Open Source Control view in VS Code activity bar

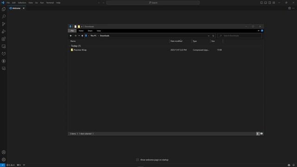(x=4, y=24)
